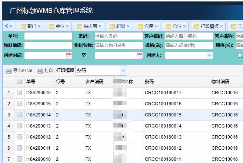The height and width of the screenshot is (163, 243).
Task: Sort by the 条码 column header
Action: click(x=149, y=82)
